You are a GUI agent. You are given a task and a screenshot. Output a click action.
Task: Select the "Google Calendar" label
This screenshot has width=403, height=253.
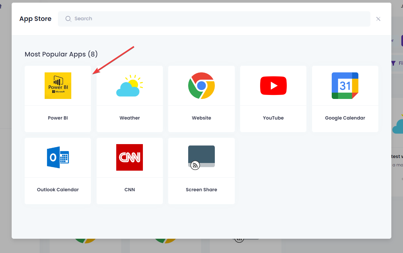345,118
